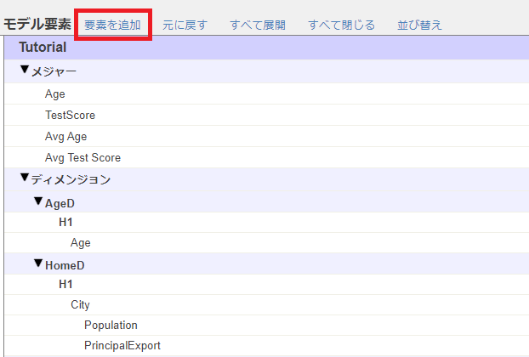The image size is (529, 357).
Task: Click the 要素を追加 link
Action: [x=112, y=25]
